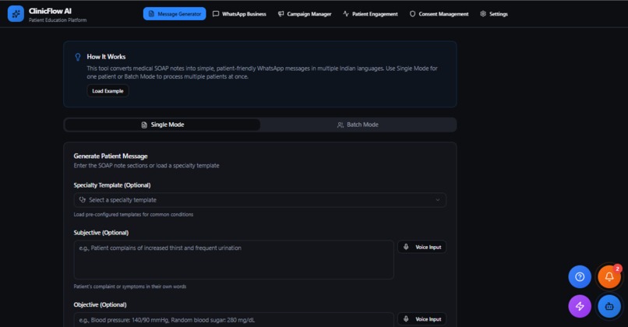Click the Generate Patient Message heading
The width and height of the screenshot is (628, 327).
(111, 156)
